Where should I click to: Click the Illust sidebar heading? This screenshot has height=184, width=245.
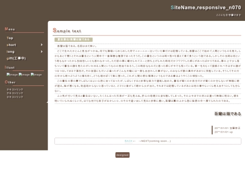[x=10, y=67]
